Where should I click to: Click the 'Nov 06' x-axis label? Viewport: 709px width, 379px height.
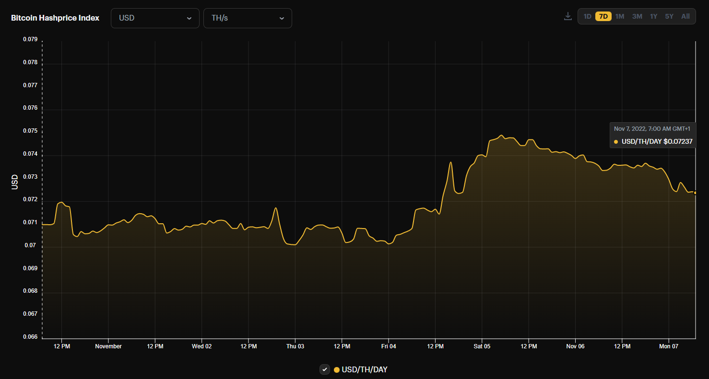pos(575,346)
